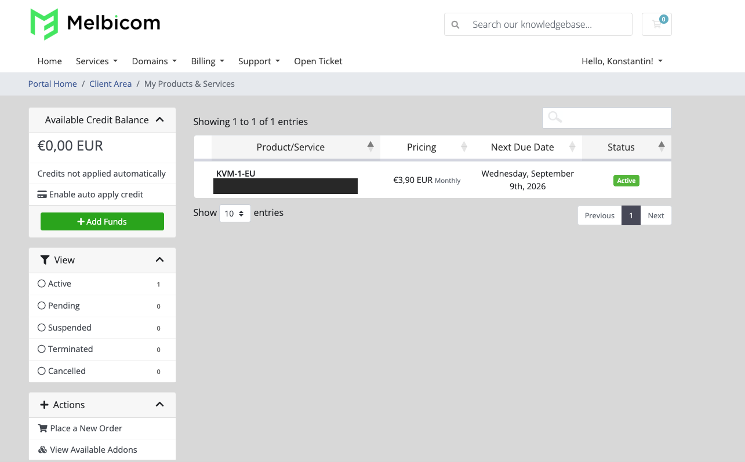The height and width of the screenshot is (462, 745).
Task: Click Open Ticket in navigation
Action: (x=318, y=61)
